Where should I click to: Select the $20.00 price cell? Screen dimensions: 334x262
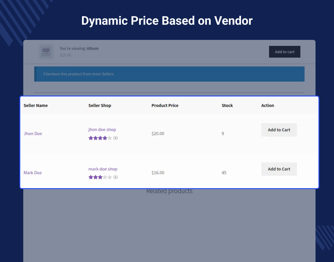pyautogui.click(x=158, y=134)
